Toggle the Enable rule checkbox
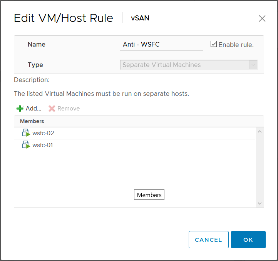The width and height of the screenshot is (278, 261). coord(214,44)
